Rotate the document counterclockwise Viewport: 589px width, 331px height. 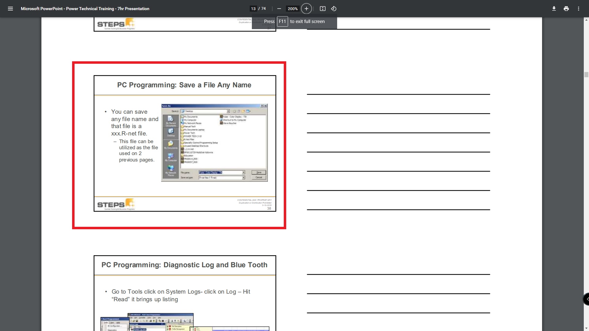tap(334, 9)
